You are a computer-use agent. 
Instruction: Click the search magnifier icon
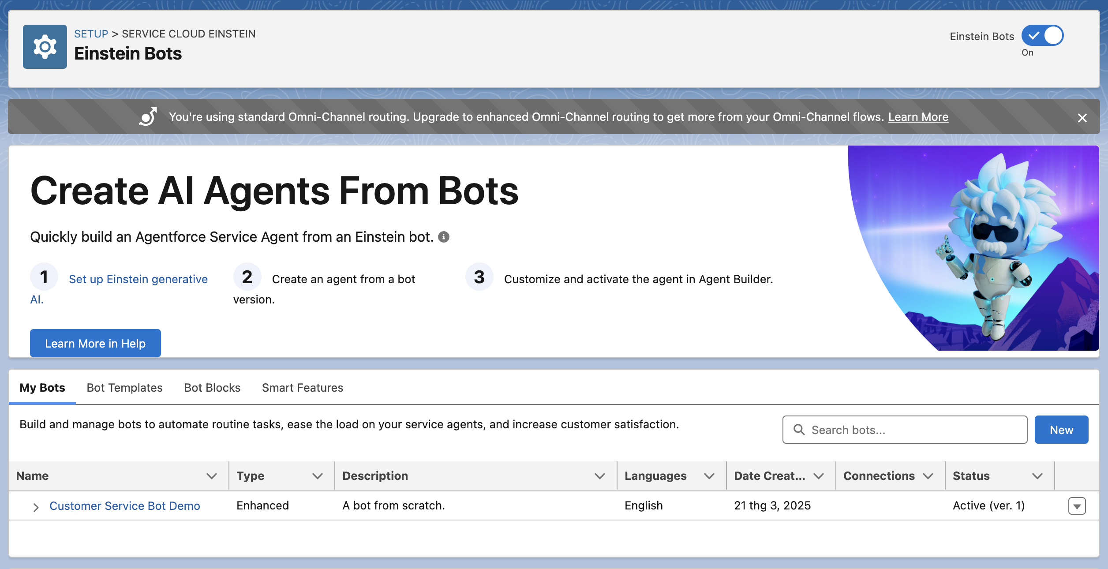(799, 430)
